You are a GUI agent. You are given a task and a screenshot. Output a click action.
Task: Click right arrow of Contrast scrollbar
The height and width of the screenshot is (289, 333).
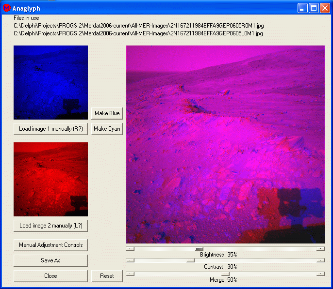click(320, 260)
